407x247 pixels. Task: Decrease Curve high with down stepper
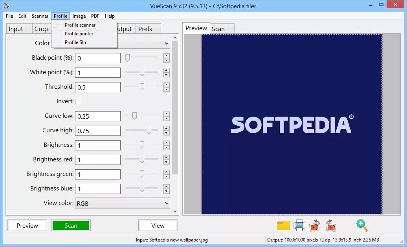tap(167, 133)
